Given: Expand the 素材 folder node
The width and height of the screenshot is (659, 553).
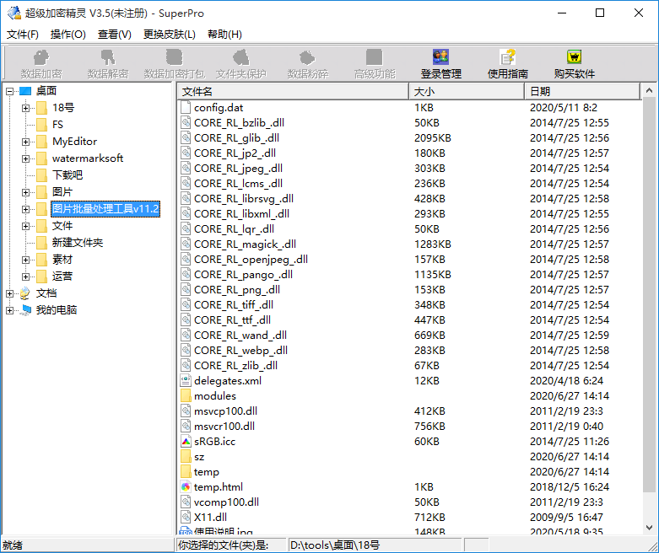Looking at the screenshot, I should [x=25, y=260].
